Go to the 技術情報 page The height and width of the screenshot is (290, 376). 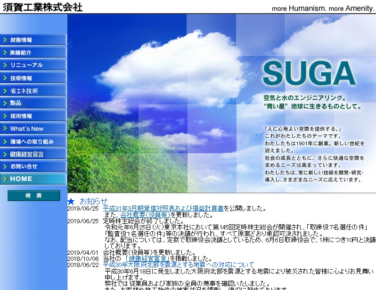(x=33, y=78)
